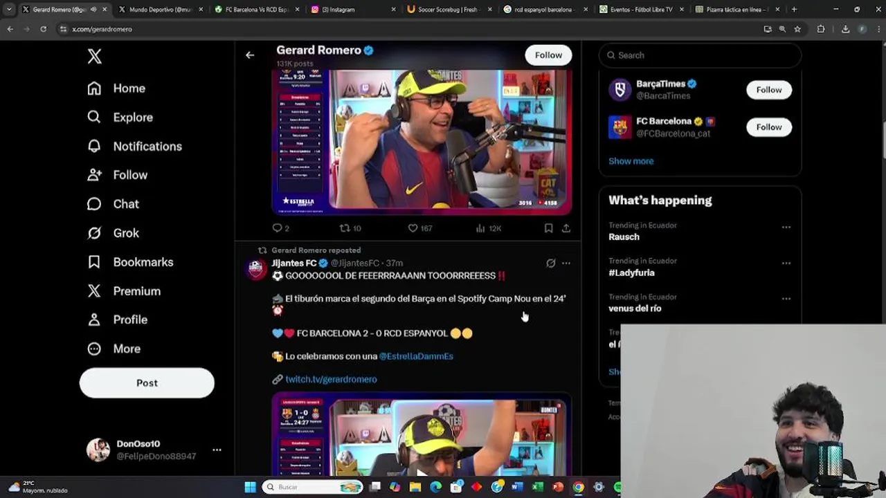
Task: Click back arrow beside Gerard Romero
Action: 250,55
